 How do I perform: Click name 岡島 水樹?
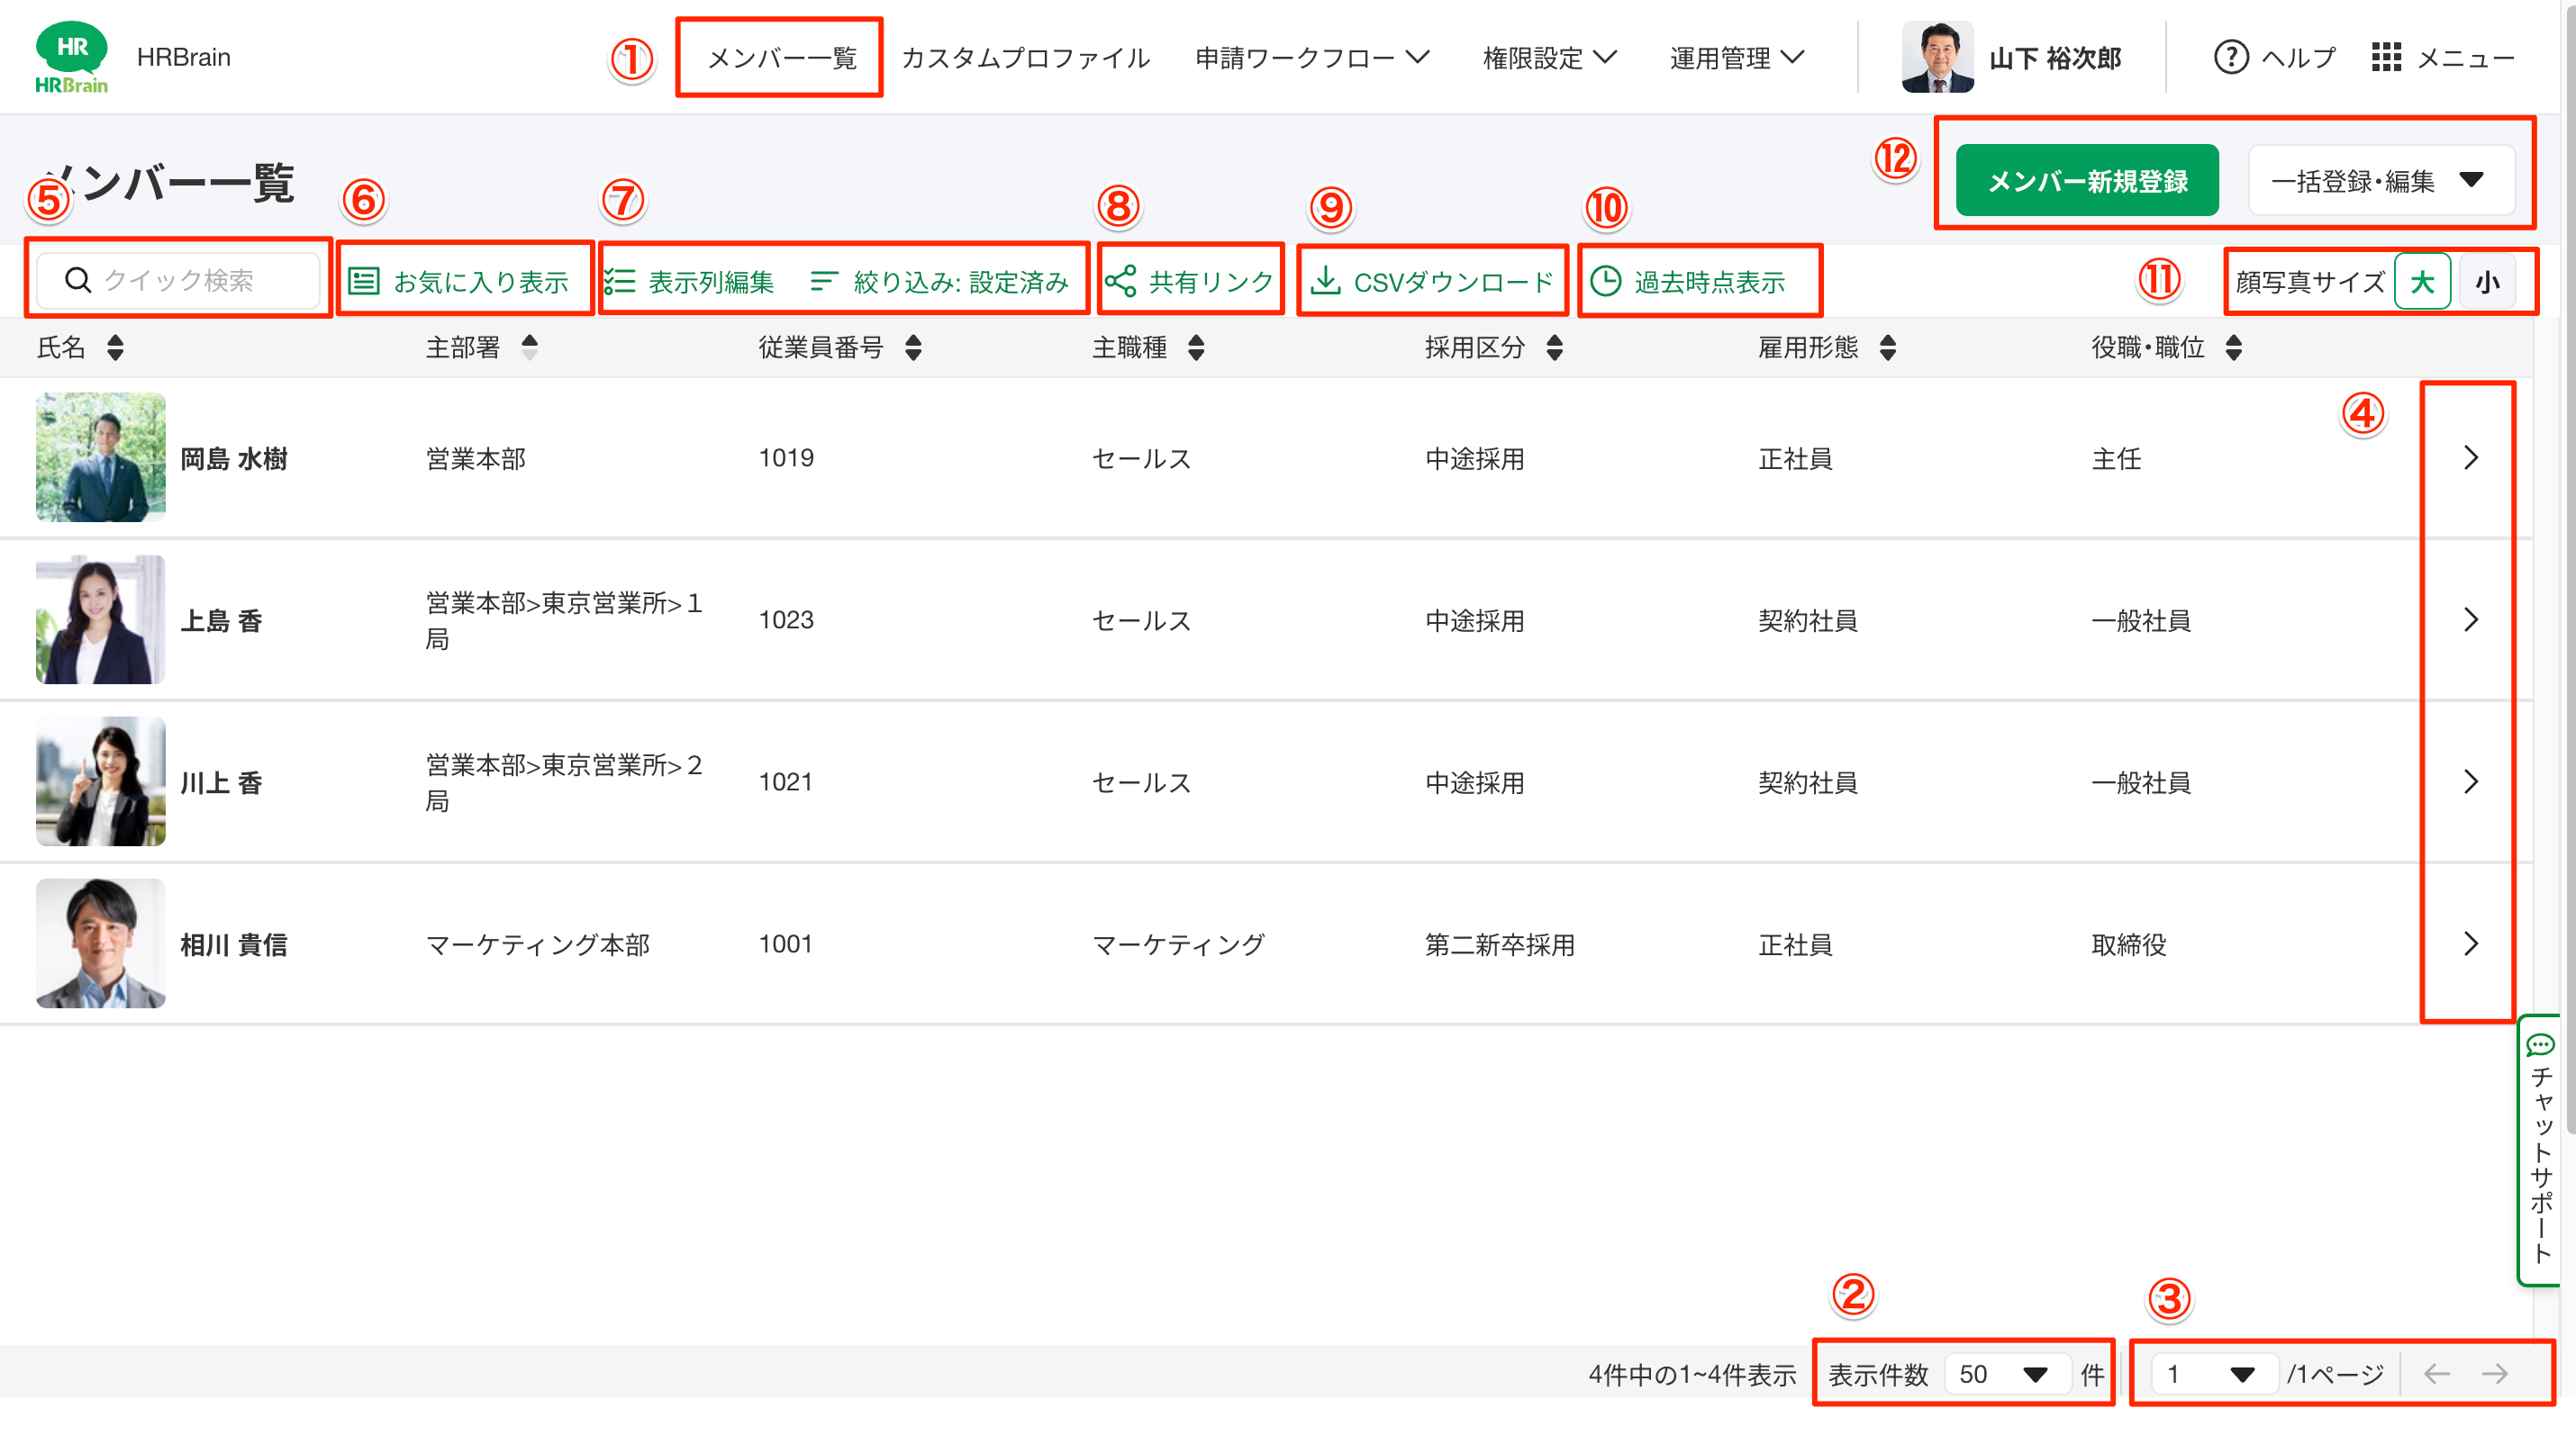(x=234, y=459)
